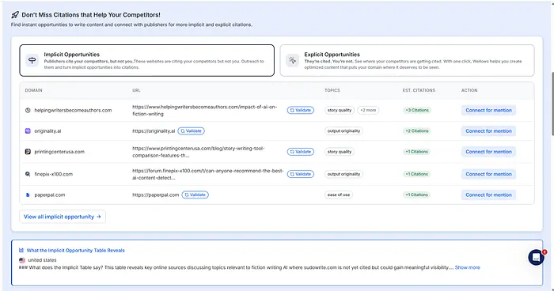The height and width of the screenshot is (291, 554).
Task: Click the https://originality.ai URL text
Action: (154, 131)
